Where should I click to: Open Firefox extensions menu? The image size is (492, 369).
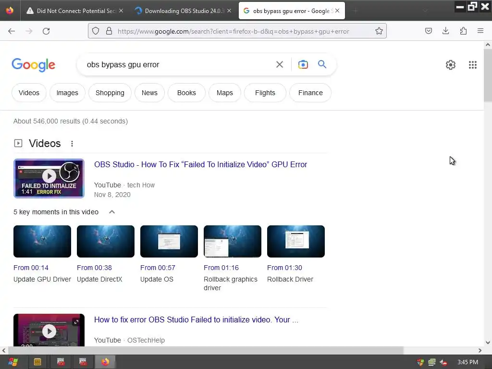[463, 31]
